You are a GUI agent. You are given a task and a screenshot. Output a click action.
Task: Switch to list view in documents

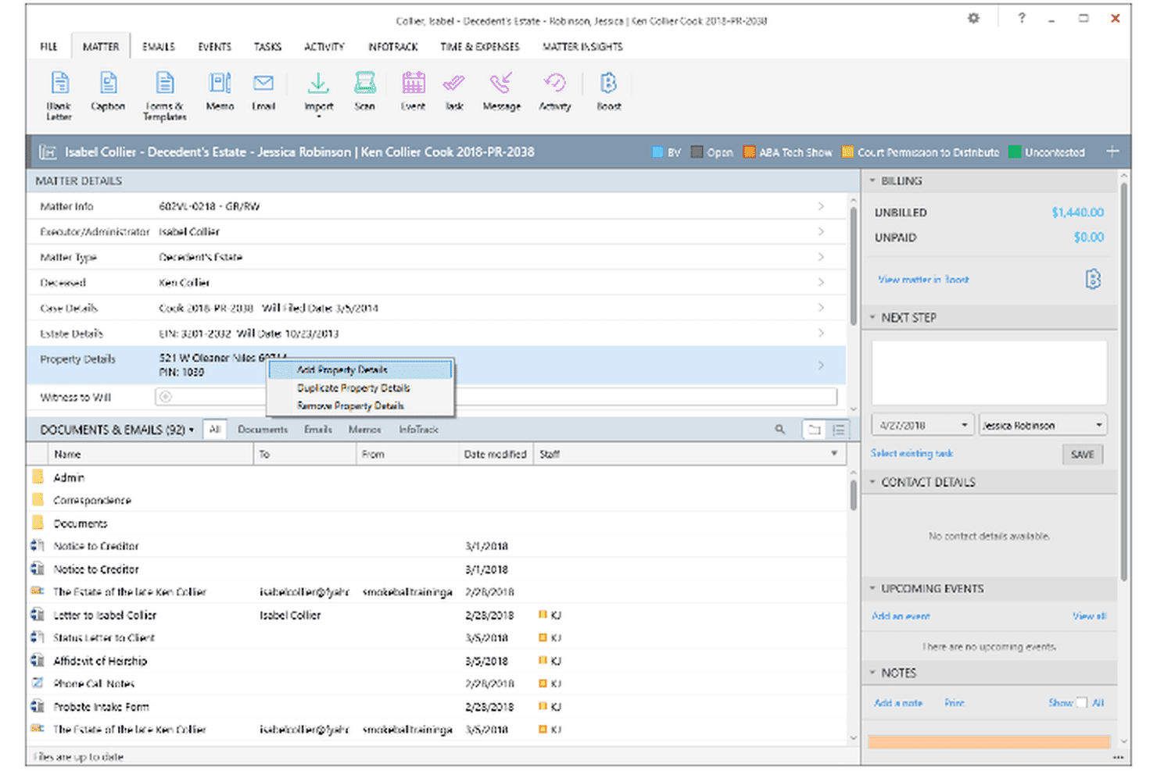[839, 430]
